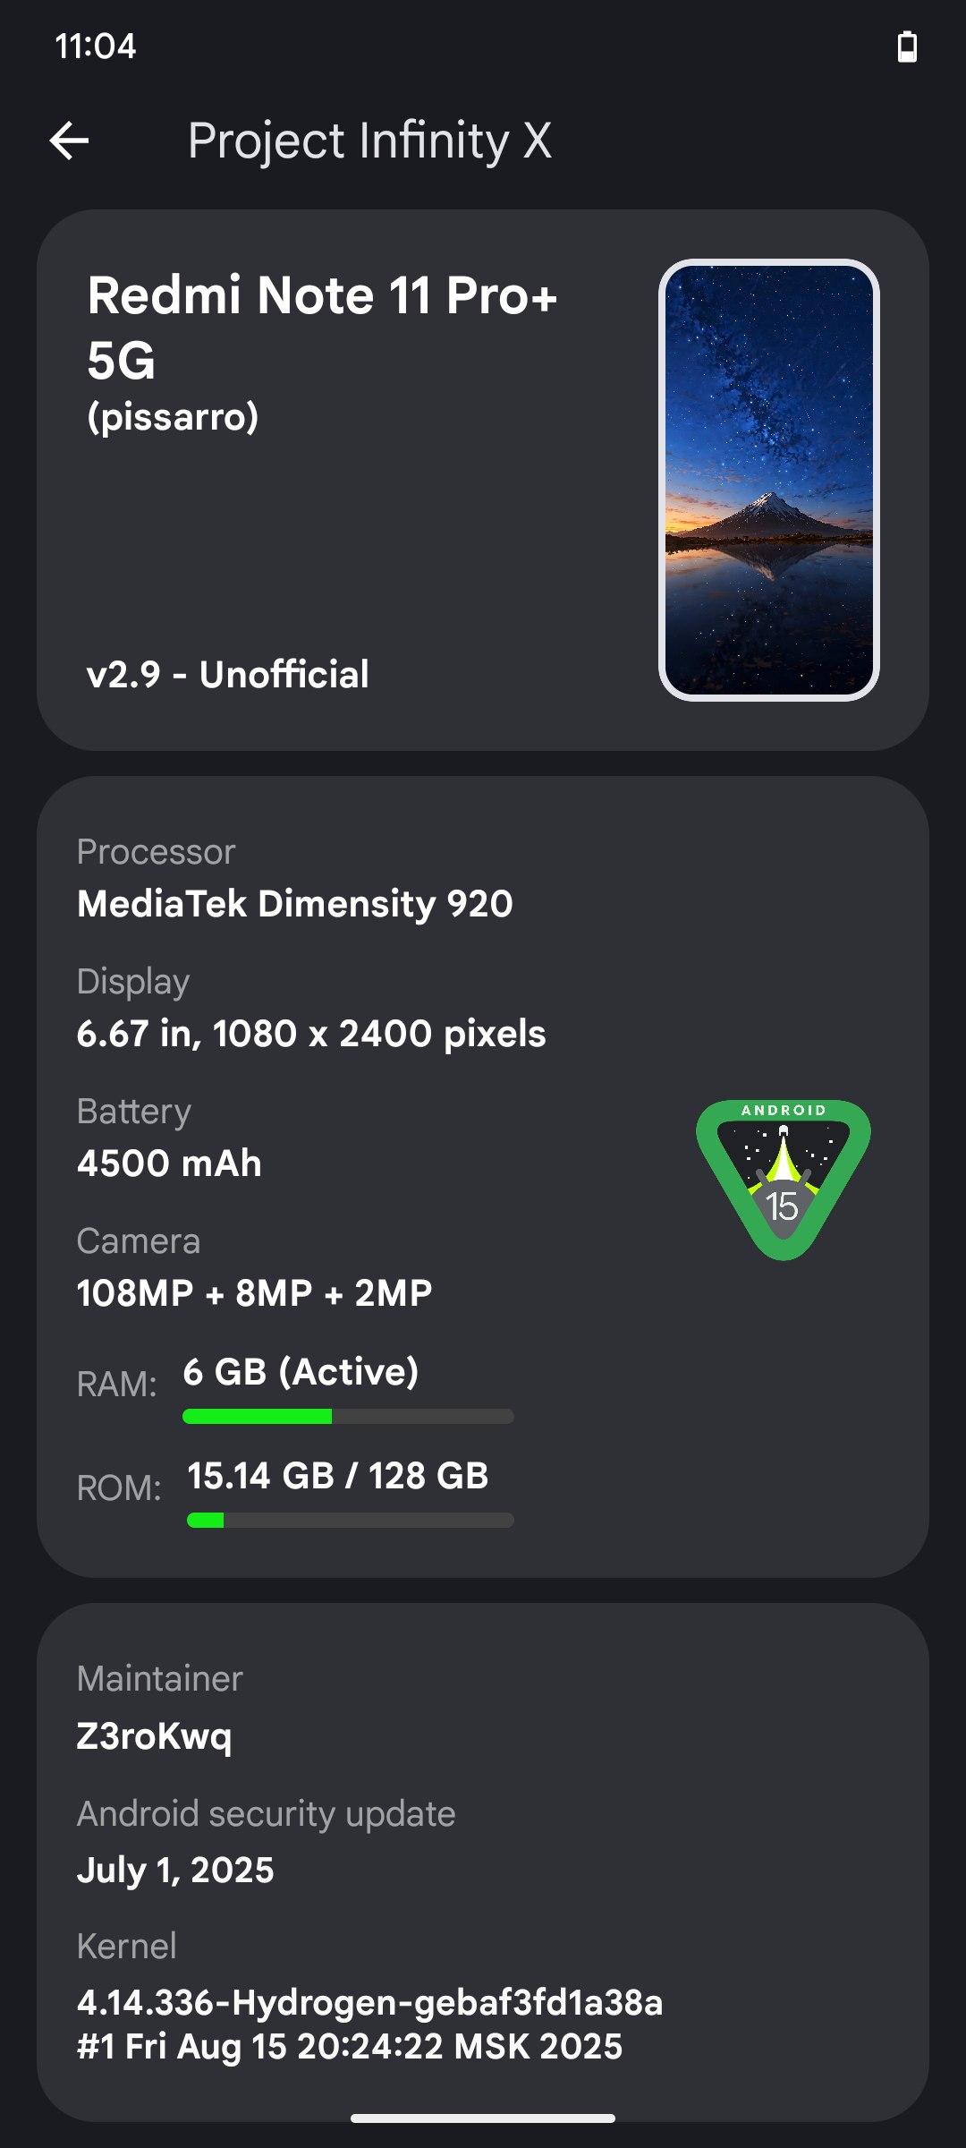This screenshot has height=2148, width=966.
Task: Tap the 6 GB (Active) RAM label
Action: pyautogui.click(x=301, y=1371)
